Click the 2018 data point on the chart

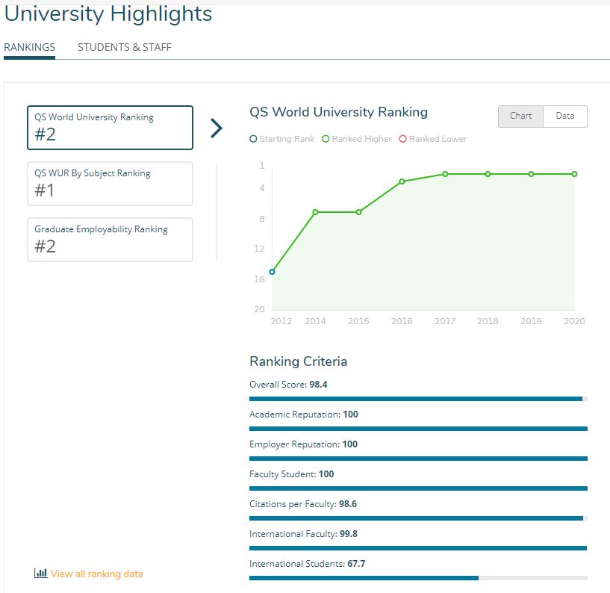(x=488, y=174)
